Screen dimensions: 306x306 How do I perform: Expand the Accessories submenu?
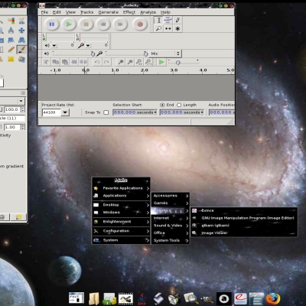(171, 196)
